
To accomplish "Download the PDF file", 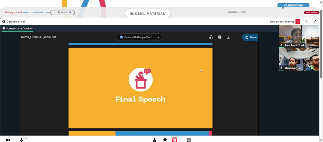I will pyautogui.click(x=228, y=37).
